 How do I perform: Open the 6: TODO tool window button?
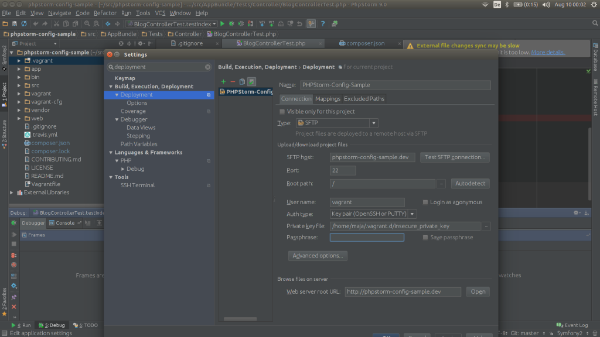tap(86, 325)
